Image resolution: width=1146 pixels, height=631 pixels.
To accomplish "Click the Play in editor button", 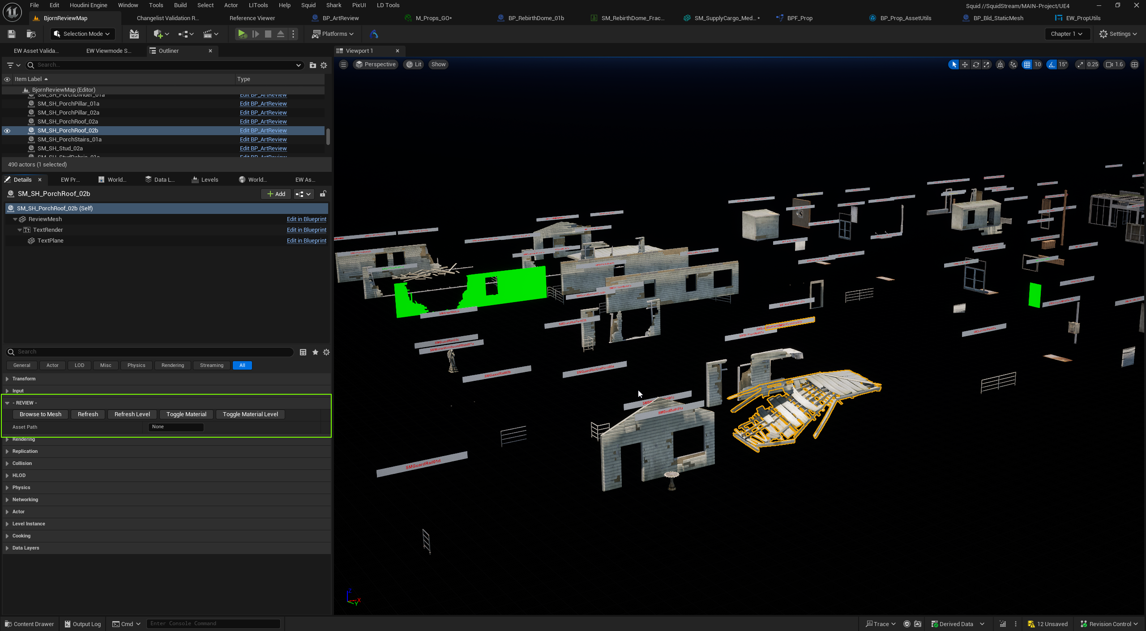I will coord(242,34).
